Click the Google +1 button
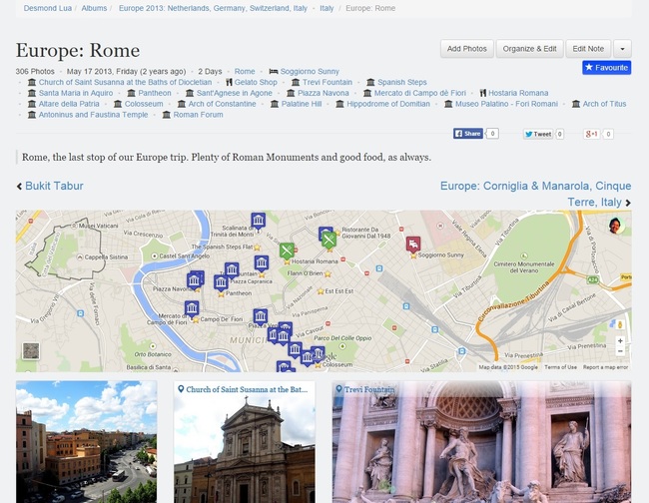The image size is (649, 503). coord(591,134)
